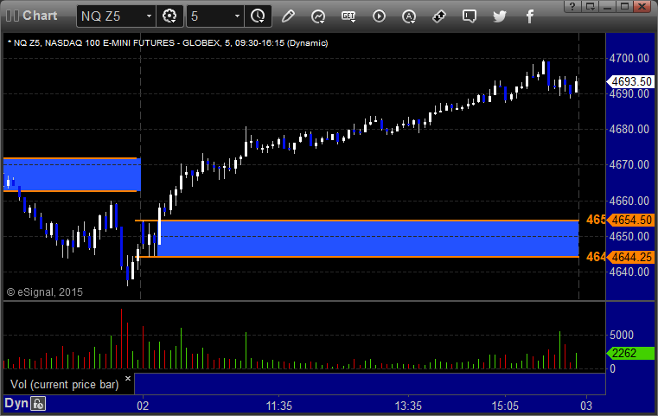Click the Chart title text in toolbar
The image size is (658, 416).
tap(40, 16)
